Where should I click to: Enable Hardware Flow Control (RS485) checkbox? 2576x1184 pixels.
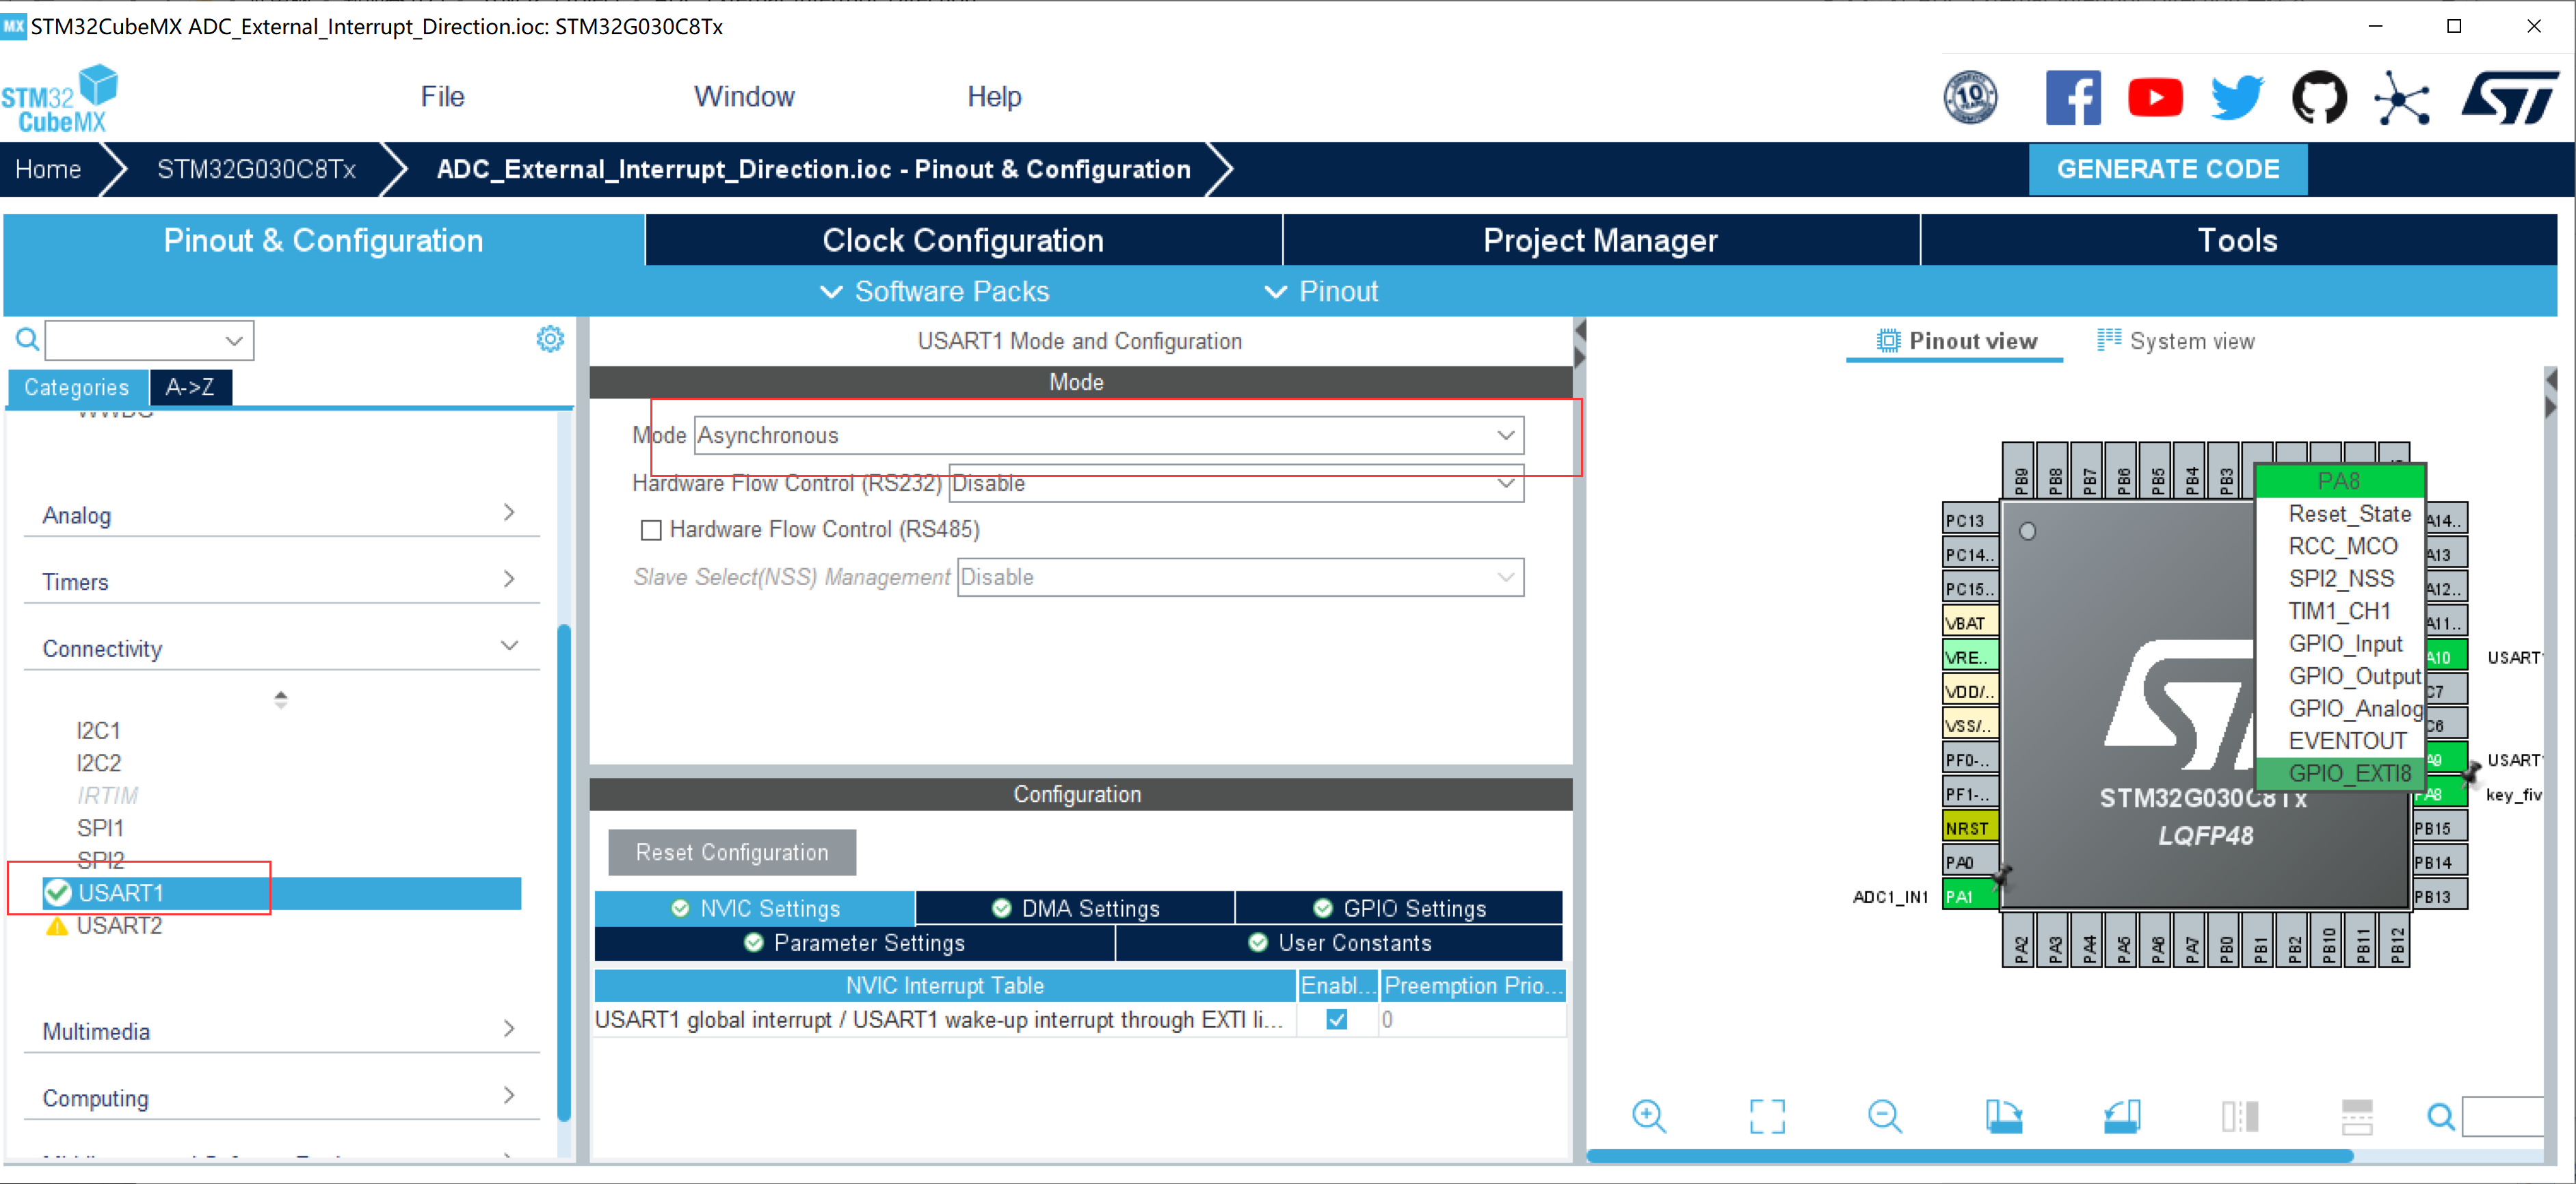click(651, 530)
